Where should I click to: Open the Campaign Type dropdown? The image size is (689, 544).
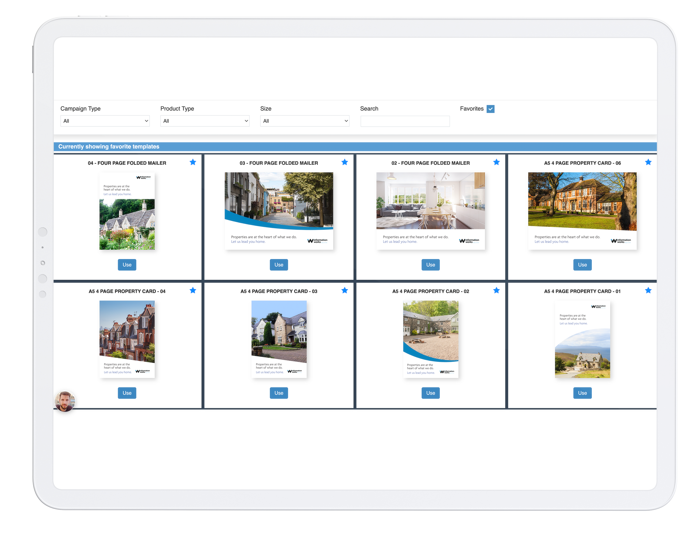(105, 121)
